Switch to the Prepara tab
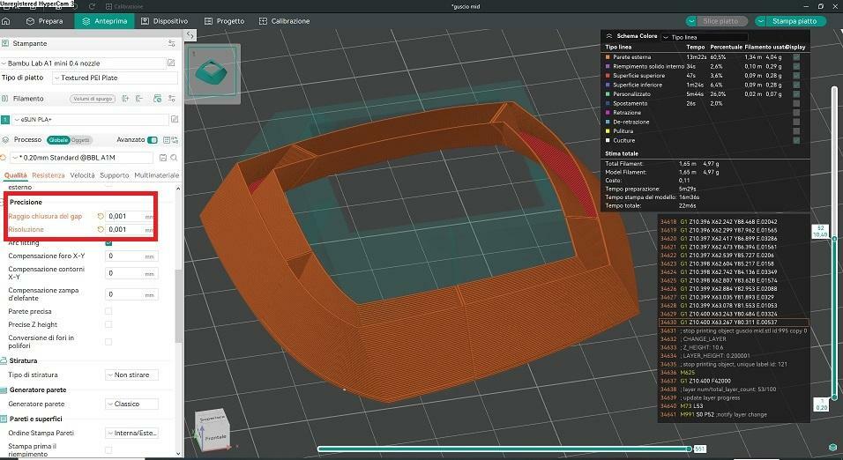 (45, 21)
